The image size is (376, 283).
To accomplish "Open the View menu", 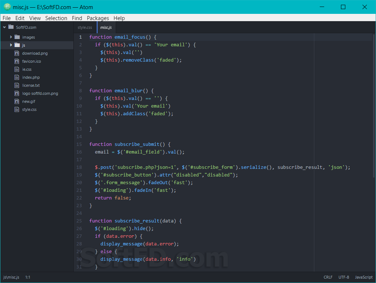I will click(35, 18).
